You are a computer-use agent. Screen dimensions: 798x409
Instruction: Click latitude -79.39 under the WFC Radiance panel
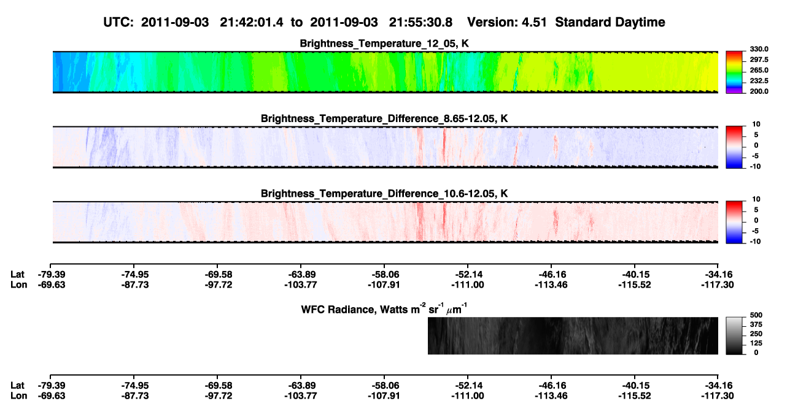[51, 386]
